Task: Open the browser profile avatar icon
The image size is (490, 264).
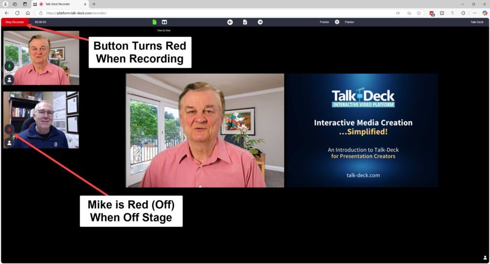Action: 5,4
